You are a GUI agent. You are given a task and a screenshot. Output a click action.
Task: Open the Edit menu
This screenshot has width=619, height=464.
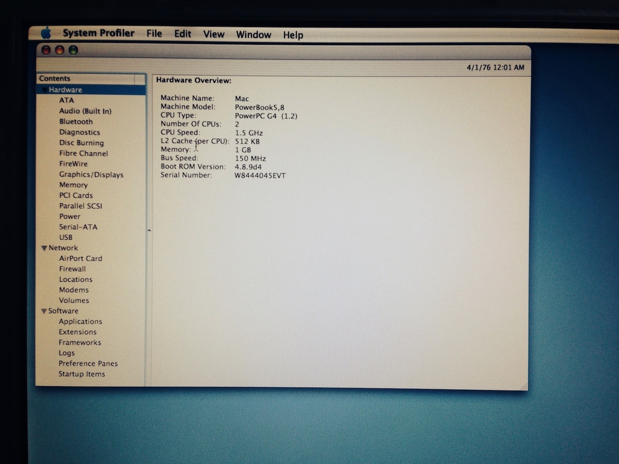[x=182, y=34]
